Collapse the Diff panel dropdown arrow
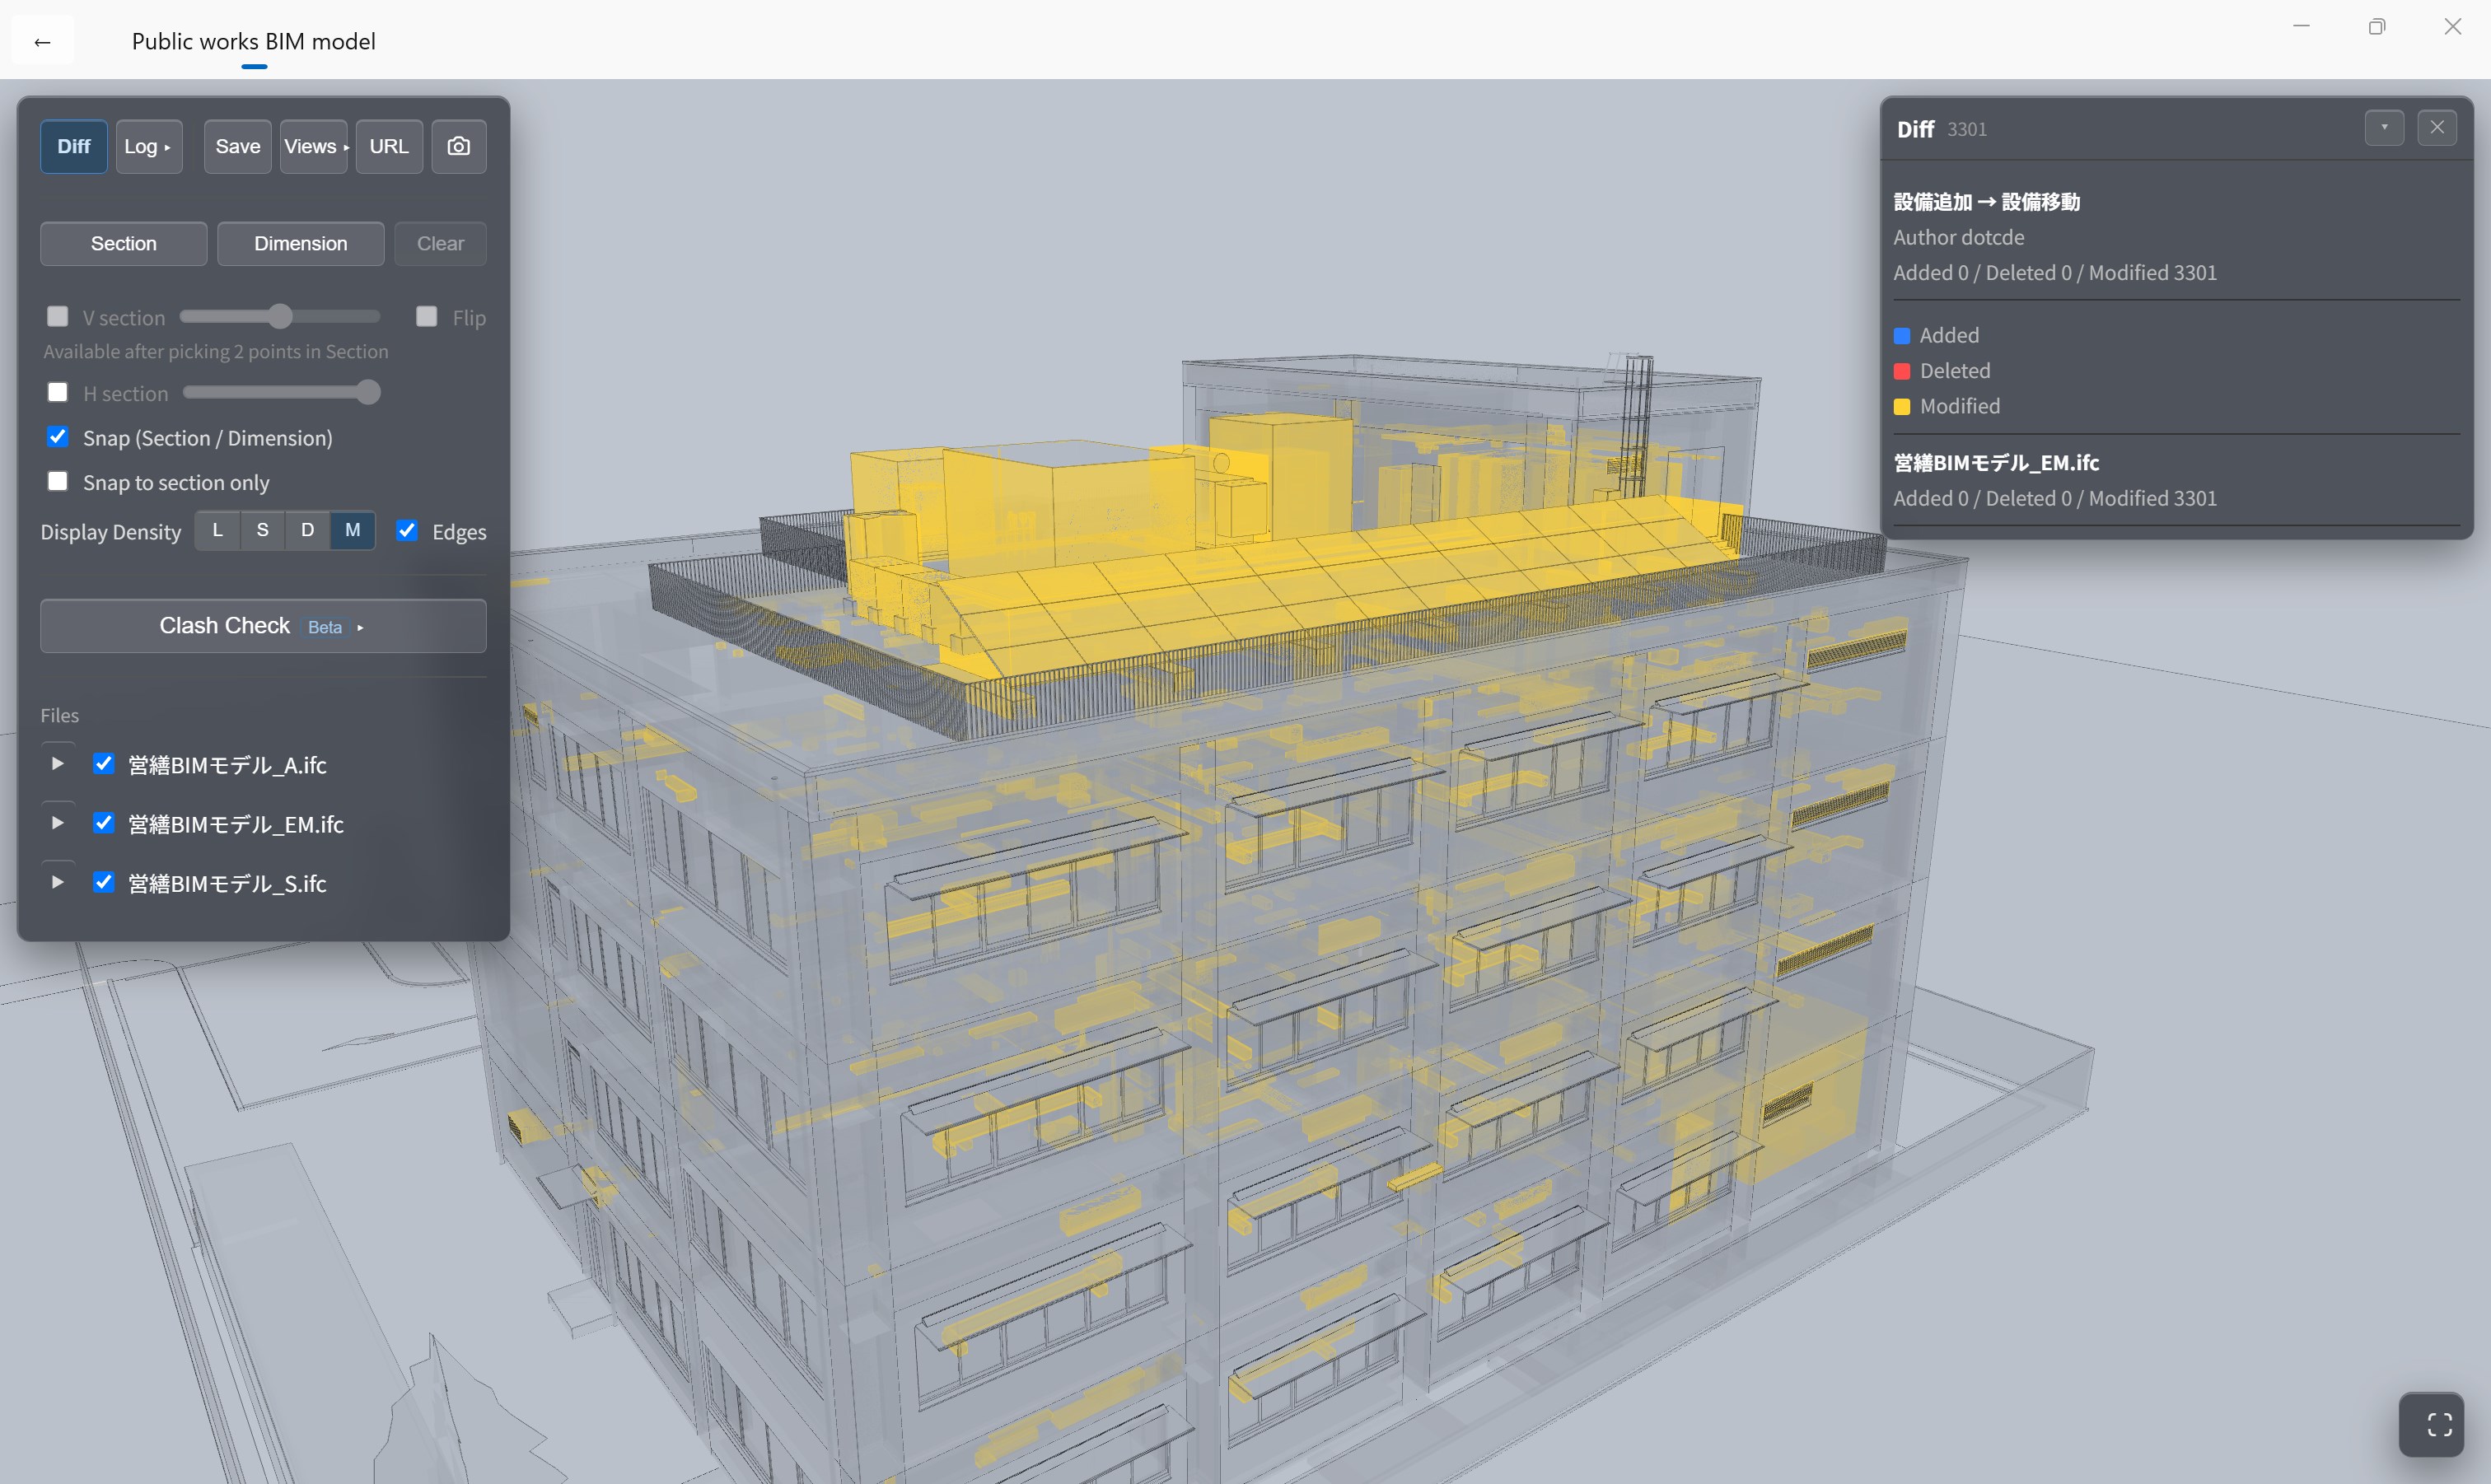The image size is (2491, 1484). tap(2384, 127)
